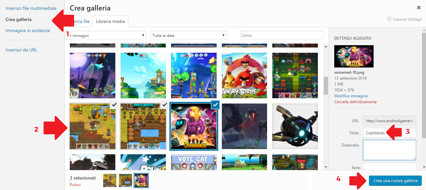This screenshot has width=426, height=190.
Task: Select the purple night-level Angry Birds screenshot
Action: (93, 76)
